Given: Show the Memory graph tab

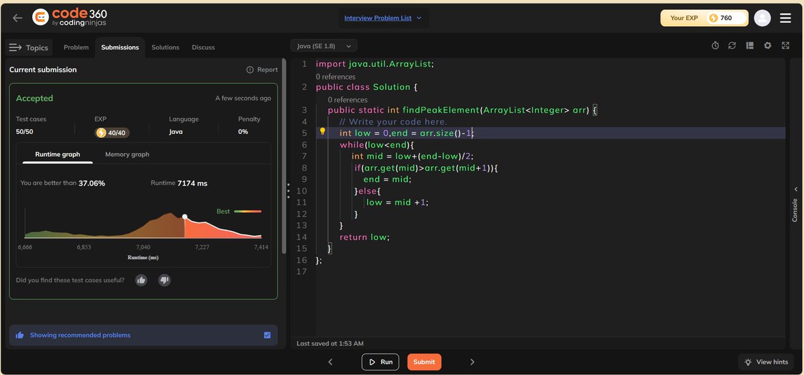Looking at the screenshot, I should 127,155.
